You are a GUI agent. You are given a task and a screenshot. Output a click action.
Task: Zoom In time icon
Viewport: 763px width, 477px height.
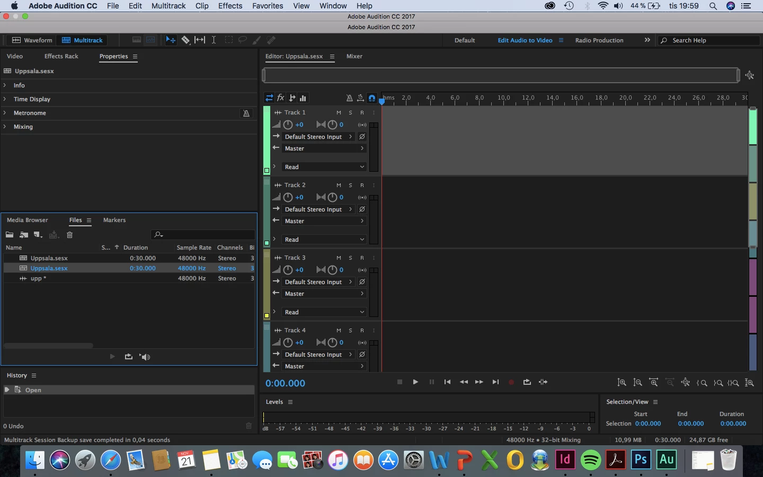[654, 383]
